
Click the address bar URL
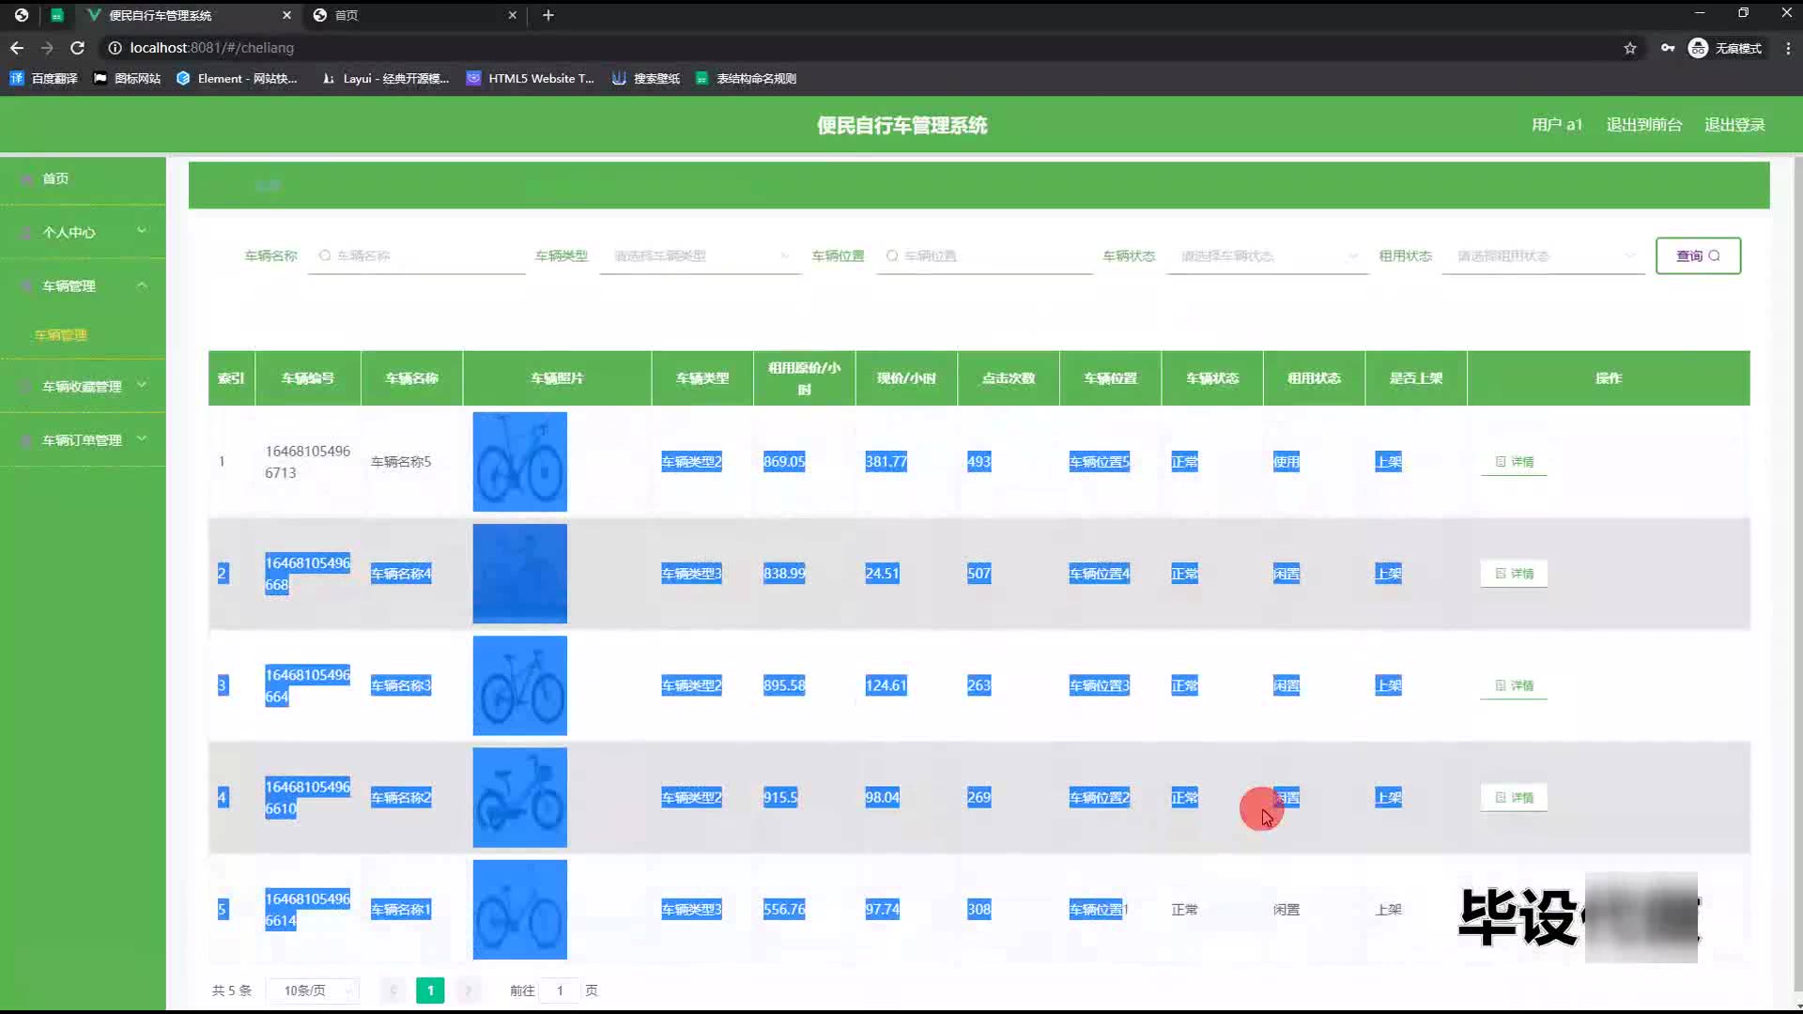point(212,48)
